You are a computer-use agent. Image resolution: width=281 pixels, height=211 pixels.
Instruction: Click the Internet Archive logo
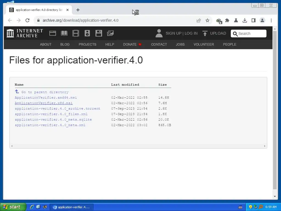pos(25,33)
